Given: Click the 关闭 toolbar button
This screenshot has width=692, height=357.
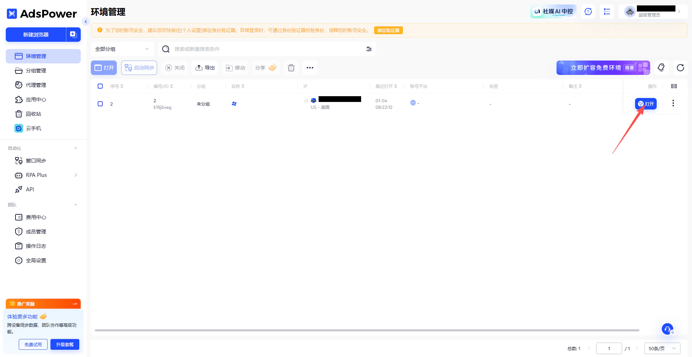Looking at the screenshot, I should tap(175, 68).
